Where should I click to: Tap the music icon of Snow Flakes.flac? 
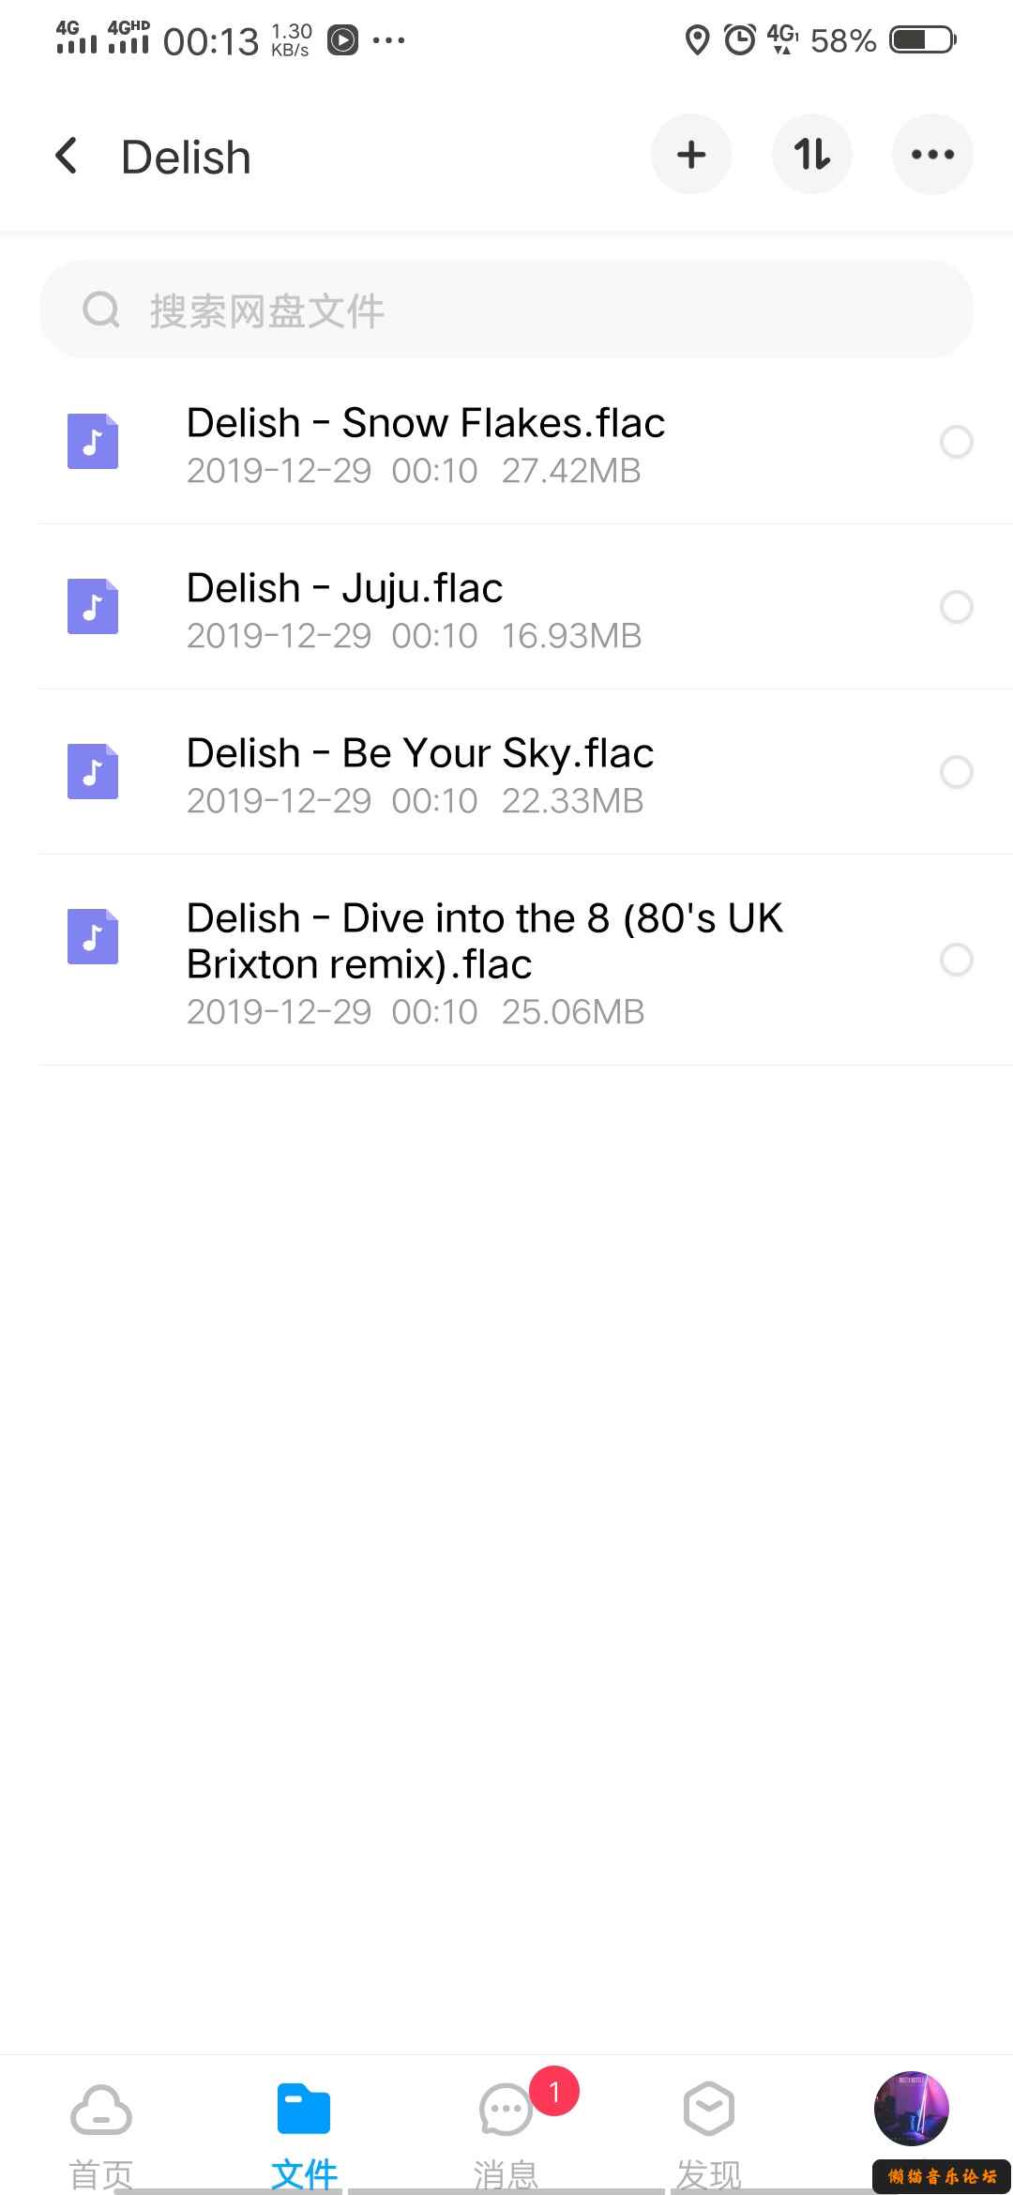(93, 442)
